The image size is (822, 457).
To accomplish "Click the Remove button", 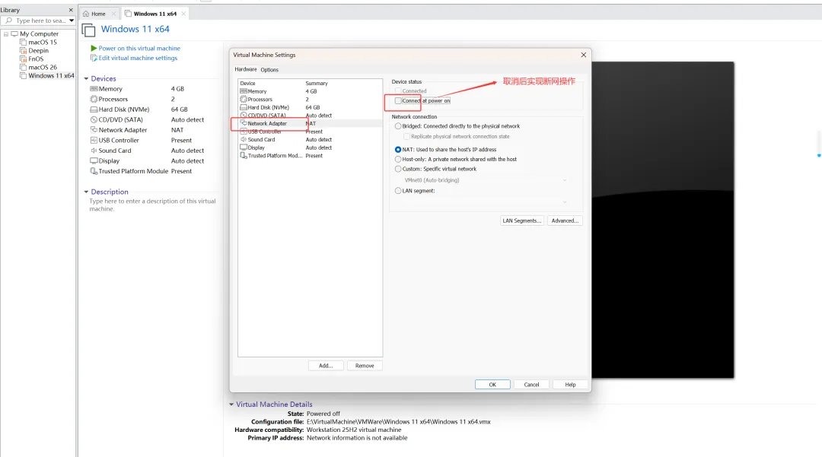I will 365,366.
